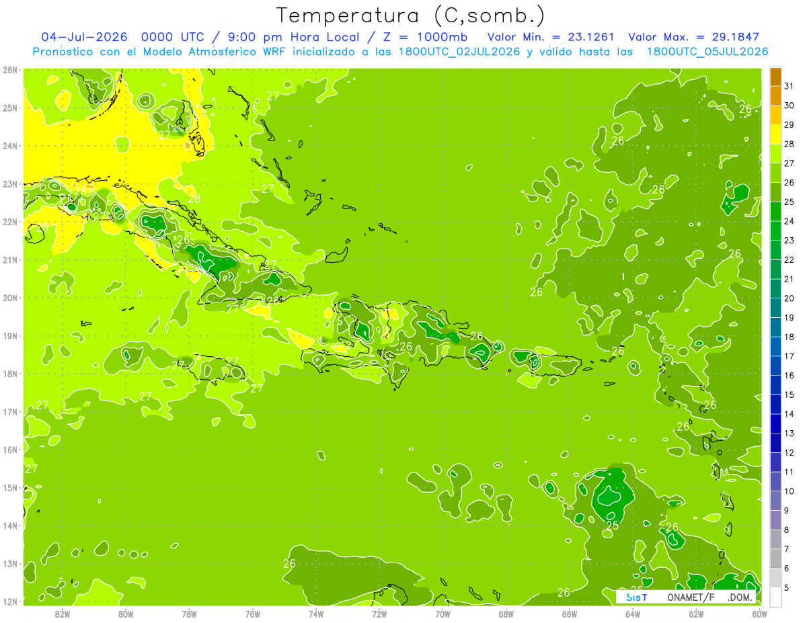
Task: Click the '17N' latitude axis label
Action: [9, 411]
